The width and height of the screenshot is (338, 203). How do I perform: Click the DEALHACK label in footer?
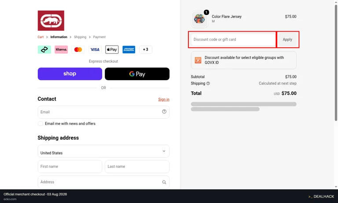[321, 196]
